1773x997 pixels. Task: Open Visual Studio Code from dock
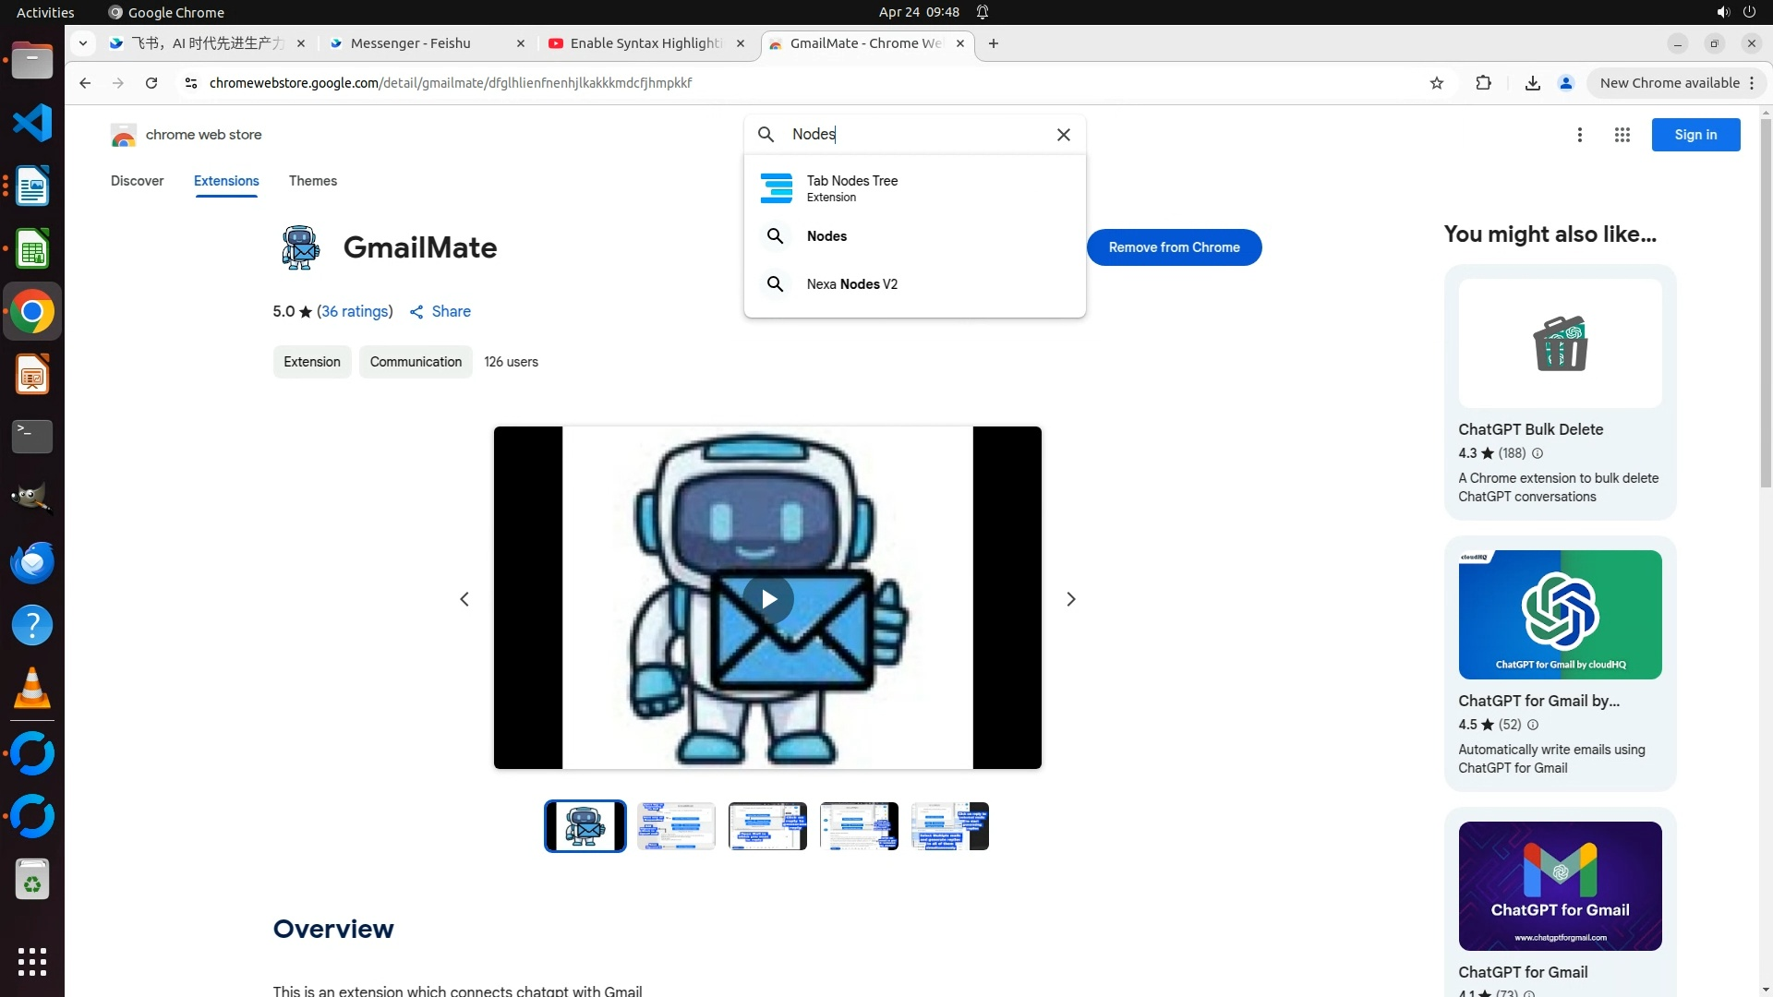32,123
